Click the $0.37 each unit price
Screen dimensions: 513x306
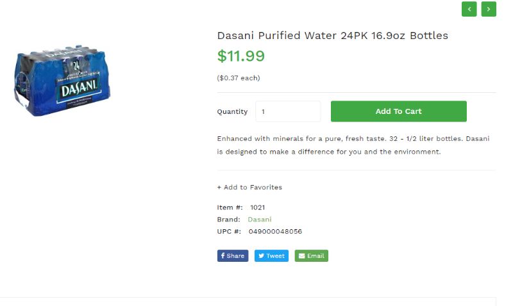tap(239, 78)
